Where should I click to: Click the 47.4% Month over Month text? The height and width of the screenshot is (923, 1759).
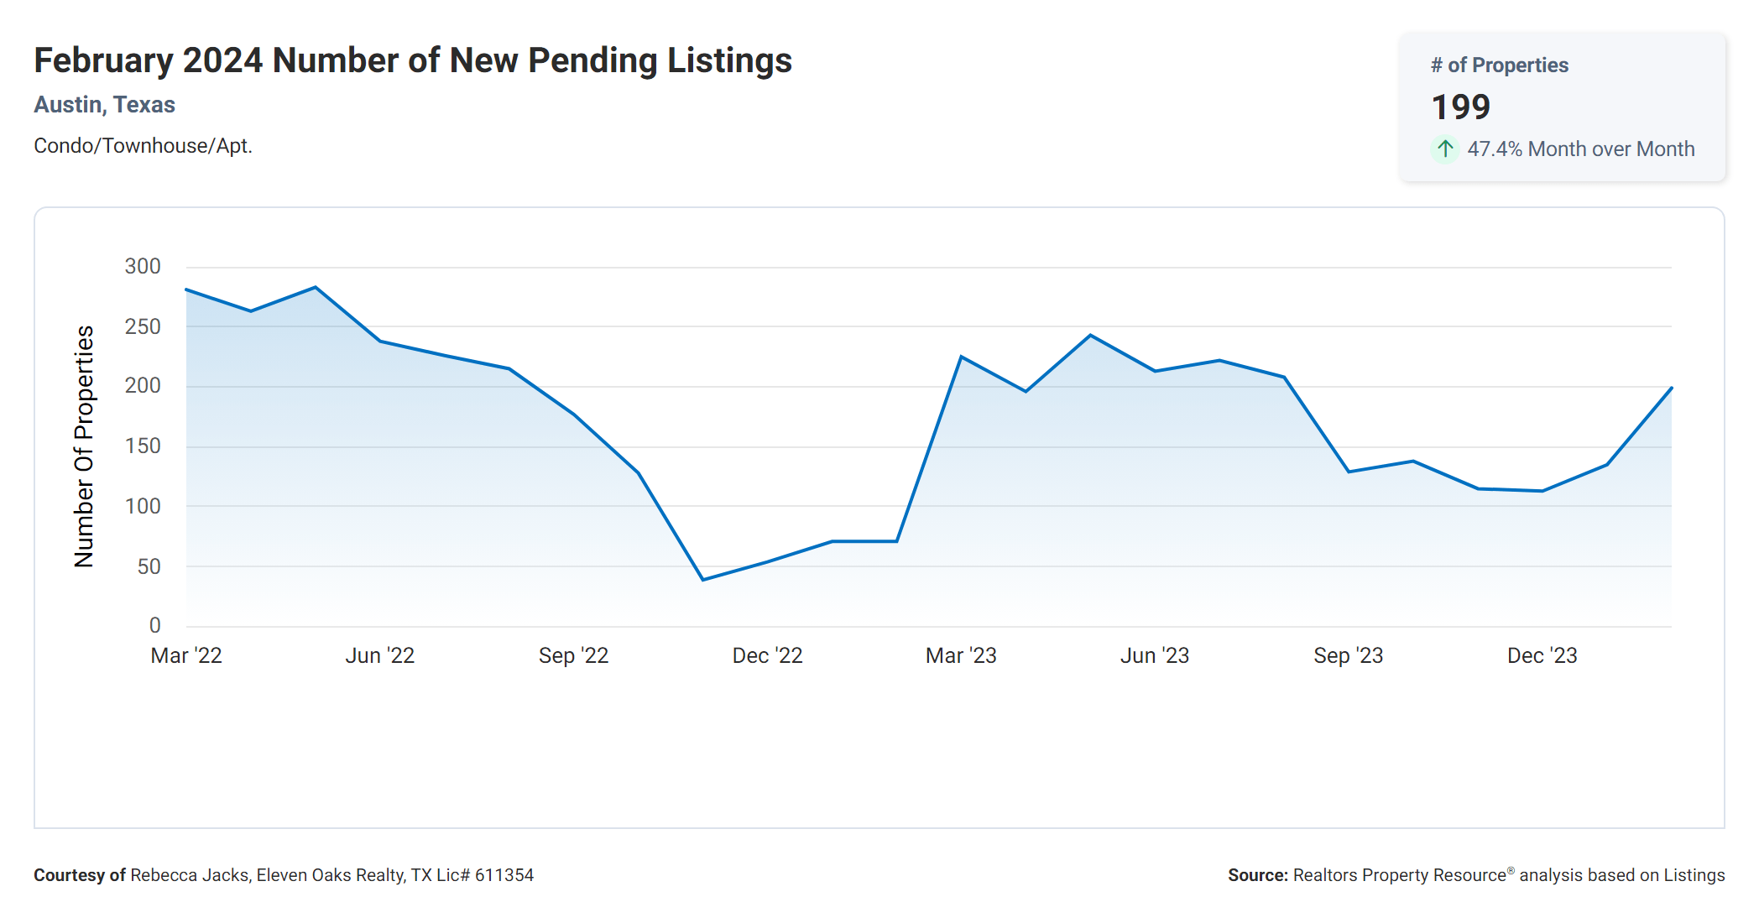(x=1580, y=149)
